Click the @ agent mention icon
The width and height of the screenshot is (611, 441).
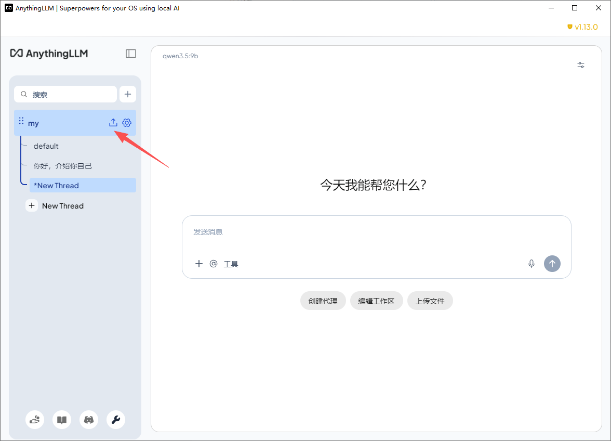(x=214, y=264)
